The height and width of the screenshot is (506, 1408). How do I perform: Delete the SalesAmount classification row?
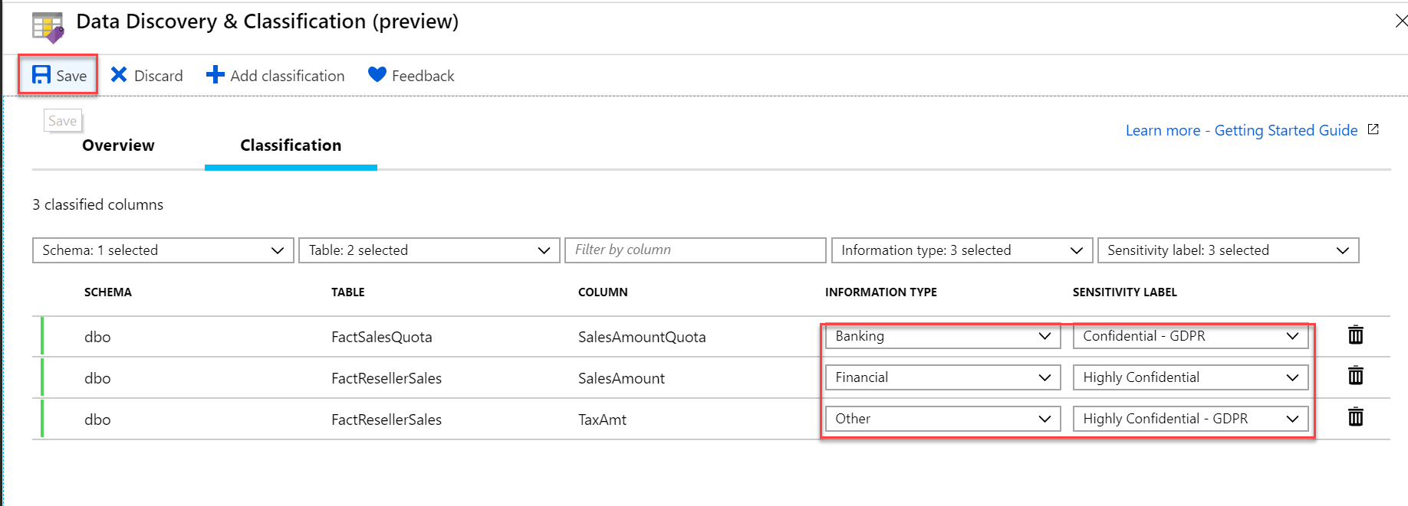coord(1355,376)
